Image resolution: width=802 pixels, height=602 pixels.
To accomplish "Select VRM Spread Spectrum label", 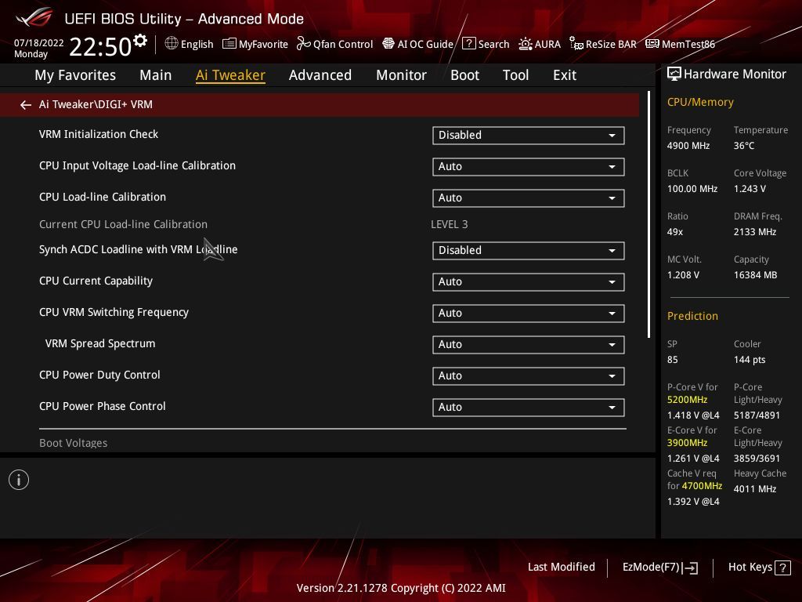I will (100, 343).
